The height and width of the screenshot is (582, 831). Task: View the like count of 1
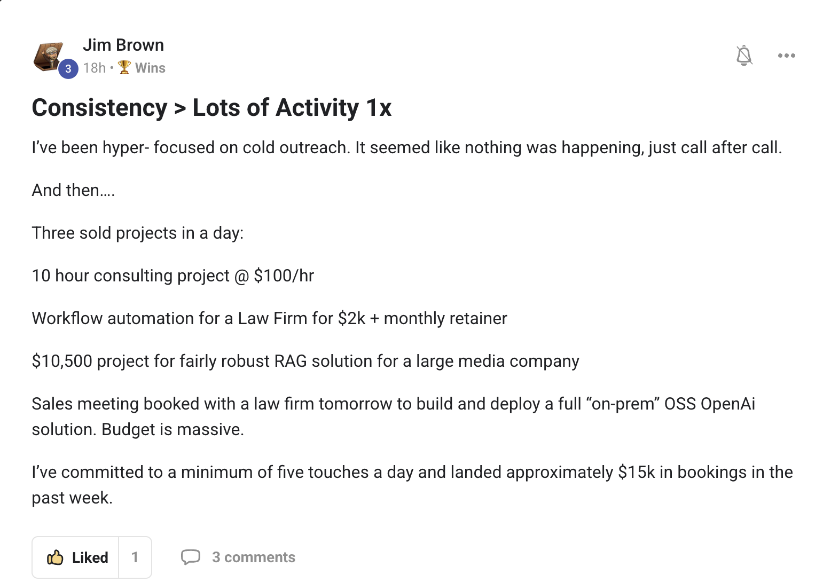(135, 557)
